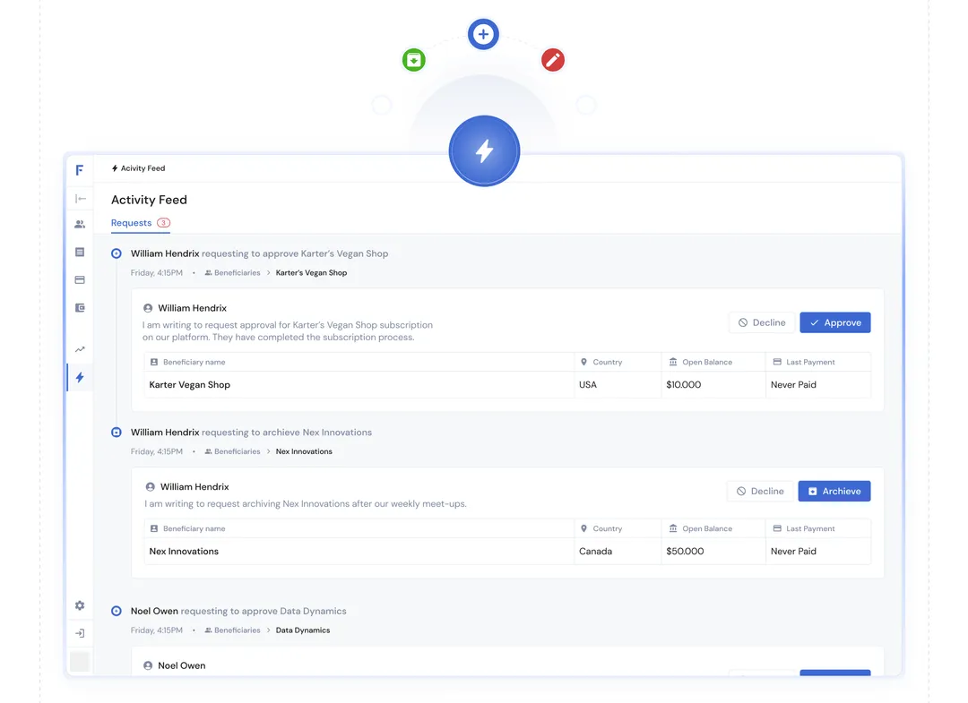Open the people icon in sidebar
968x703 pixels.
click(80, 225)
